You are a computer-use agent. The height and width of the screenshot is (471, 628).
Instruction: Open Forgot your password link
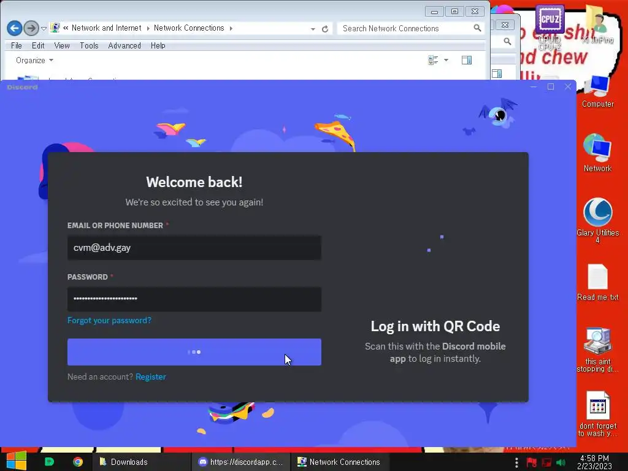point(109,320)
